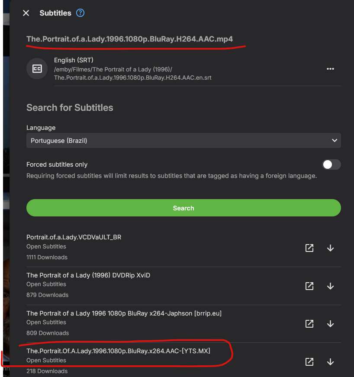Select the x264.AAC-[YTS.MX] result
354x377 pixels.
tap(118, 351)
